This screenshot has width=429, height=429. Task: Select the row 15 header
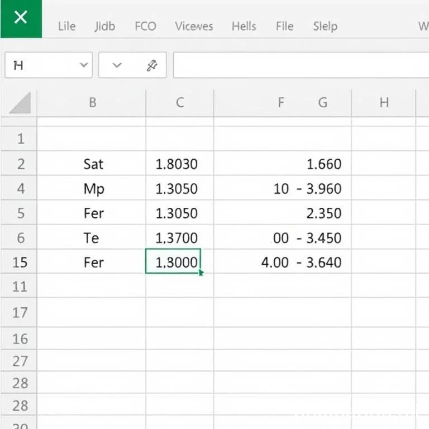(20, 262)
